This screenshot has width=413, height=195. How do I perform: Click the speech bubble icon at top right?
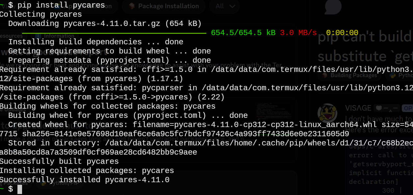(333, 7)
